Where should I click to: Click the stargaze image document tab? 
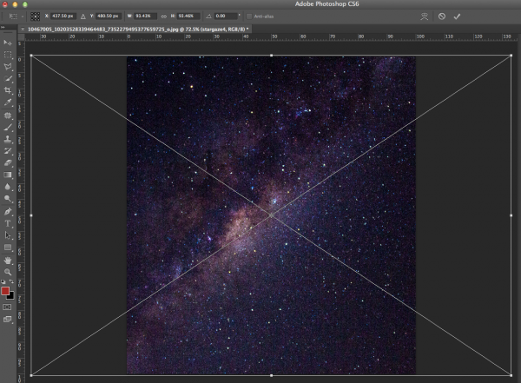click(137, 29)
